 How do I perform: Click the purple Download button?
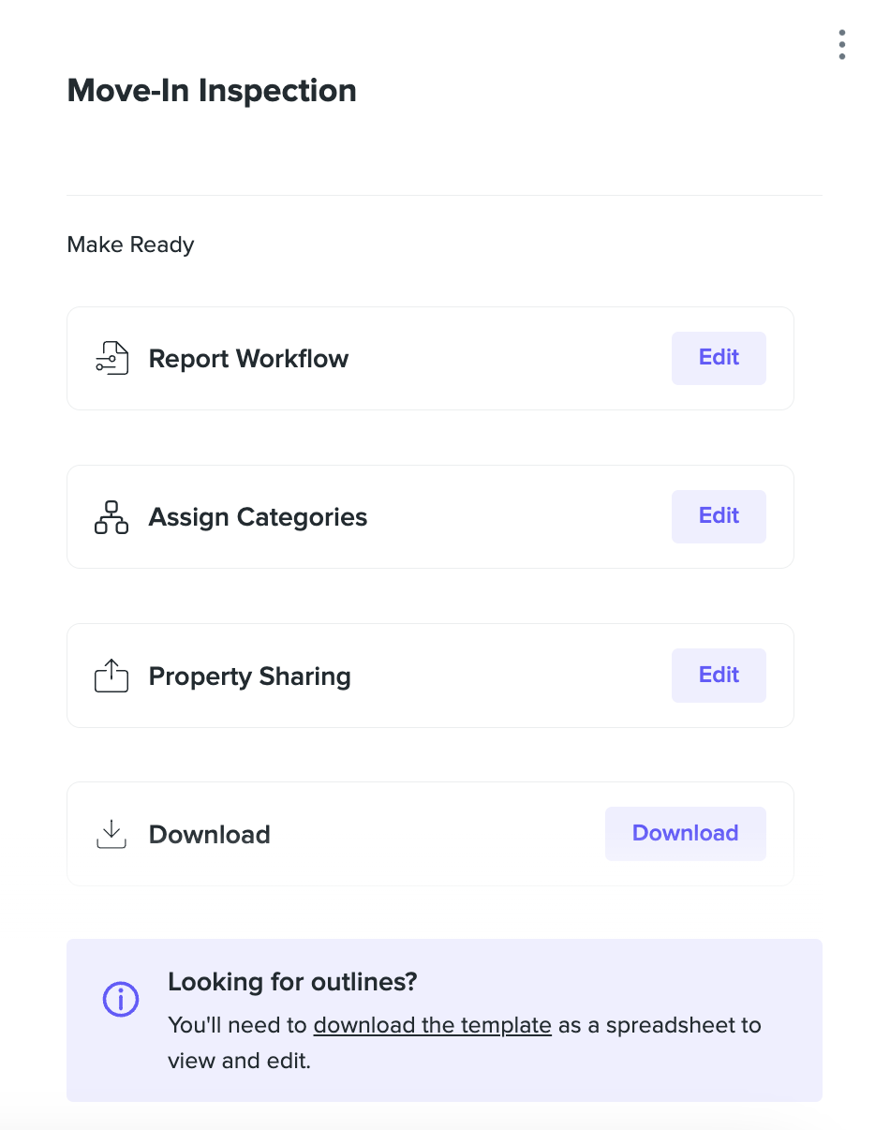[686, 834]
